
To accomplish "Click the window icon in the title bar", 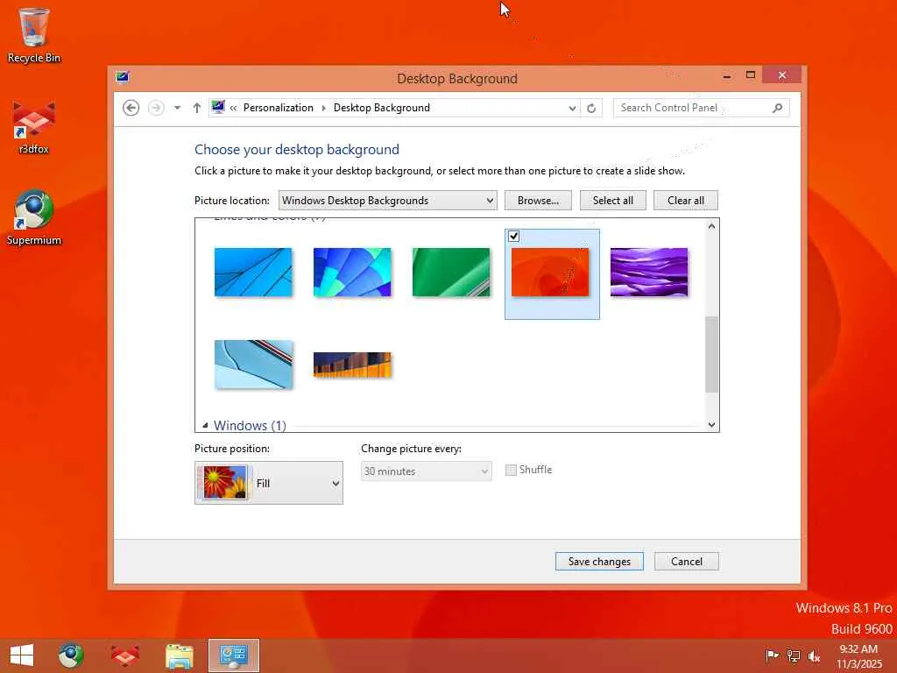I will (x=122, y=77).
